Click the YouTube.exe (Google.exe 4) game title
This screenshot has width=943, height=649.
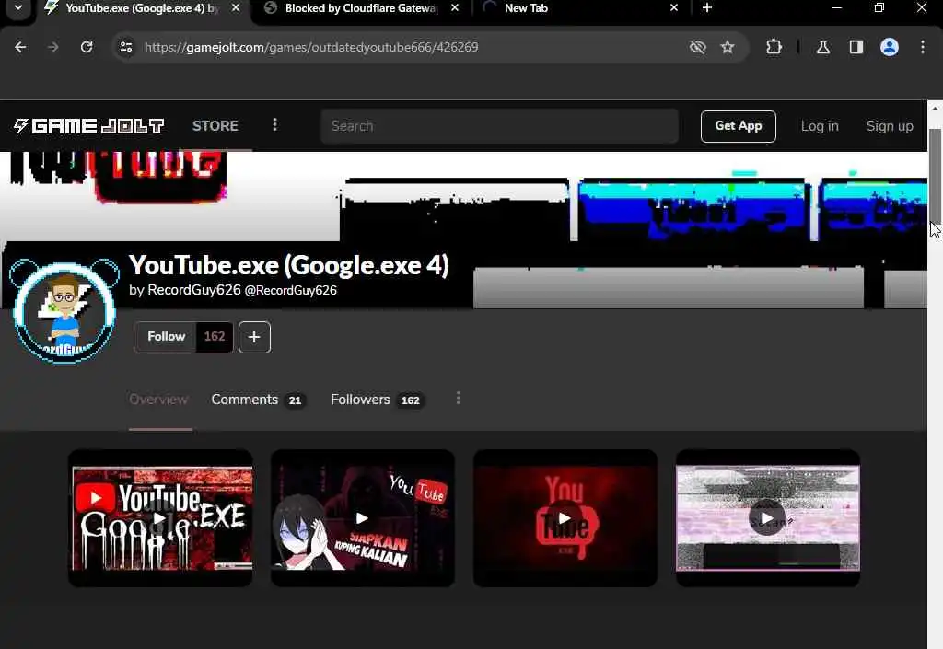coord(289,265)
